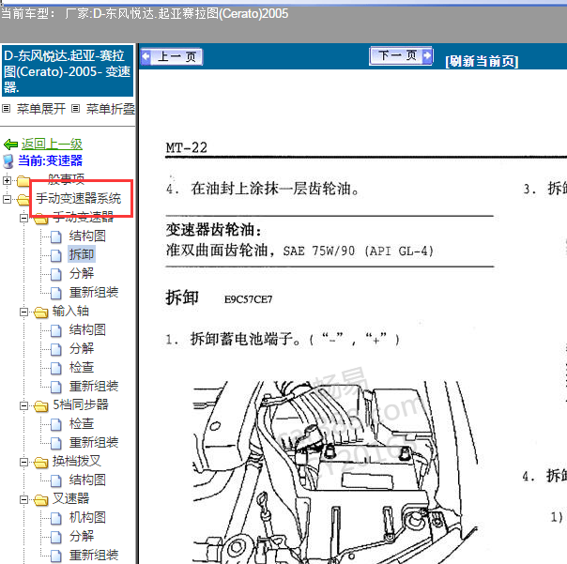Click folder icon of 叉速器
This screenshot has height=564, width=567.
tap(41, 500)
